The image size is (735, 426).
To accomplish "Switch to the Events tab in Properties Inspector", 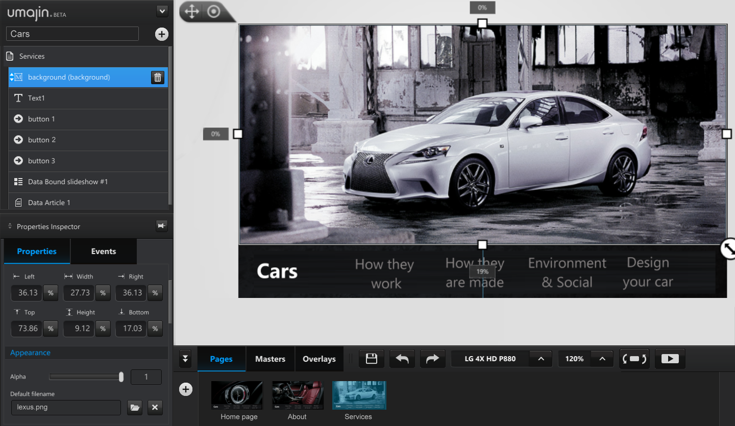I will (x=104, y=251).
